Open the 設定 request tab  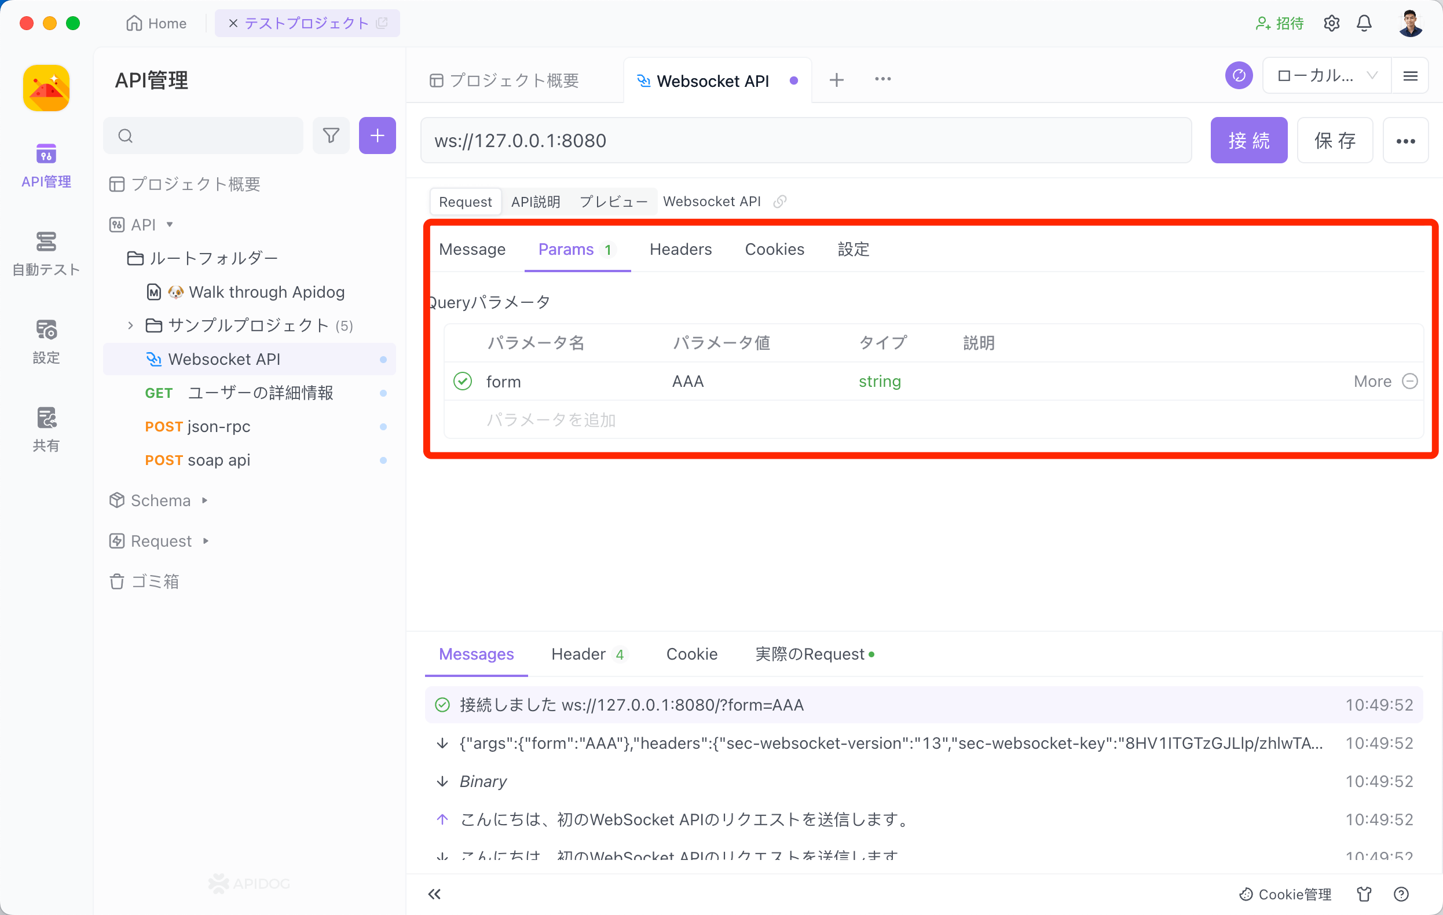tap(854, 249)
